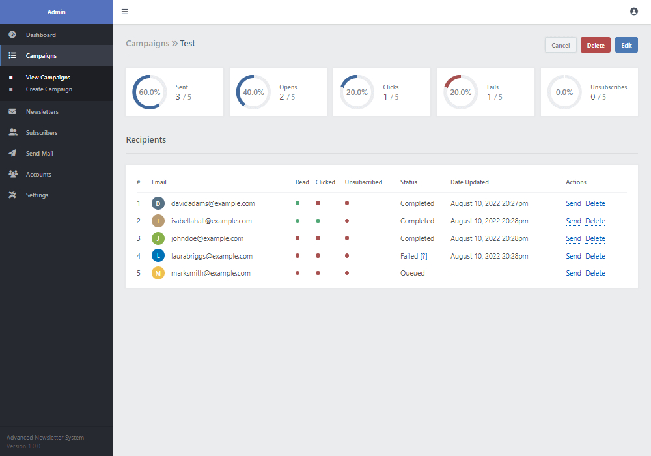
Task: Click the Settings tools icon
Action: pyautogui.click(x=12, y=195)
